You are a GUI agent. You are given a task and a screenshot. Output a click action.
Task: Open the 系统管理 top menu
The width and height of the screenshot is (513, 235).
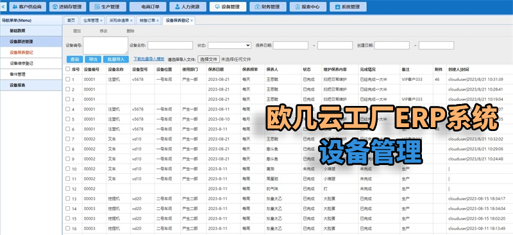[x=348, y=6]
